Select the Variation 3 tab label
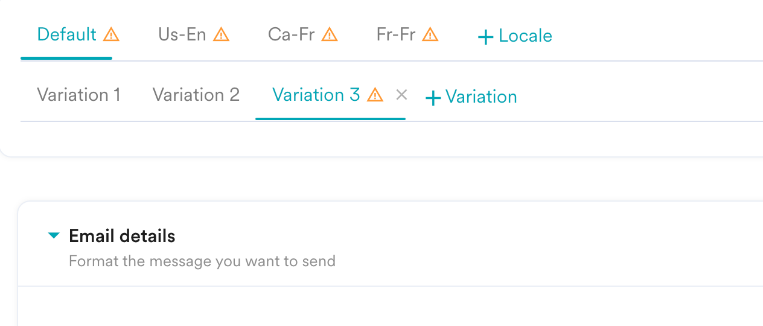 [316, 95]
